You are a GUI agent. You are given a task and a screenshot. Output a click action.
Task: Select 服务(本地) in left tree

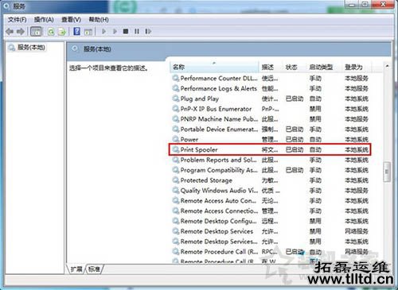(x=31, y=48)
